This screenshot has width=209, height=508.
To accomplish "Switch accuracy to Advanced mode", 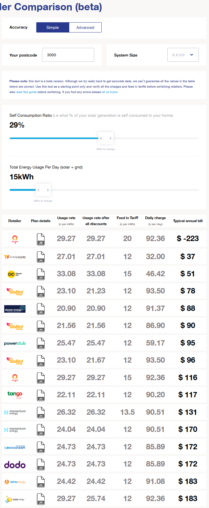I will [x=85, y=27].
